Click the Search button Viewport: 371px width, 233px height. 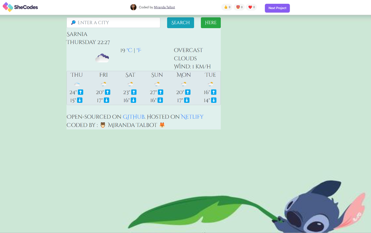click(x=180, y=23)
